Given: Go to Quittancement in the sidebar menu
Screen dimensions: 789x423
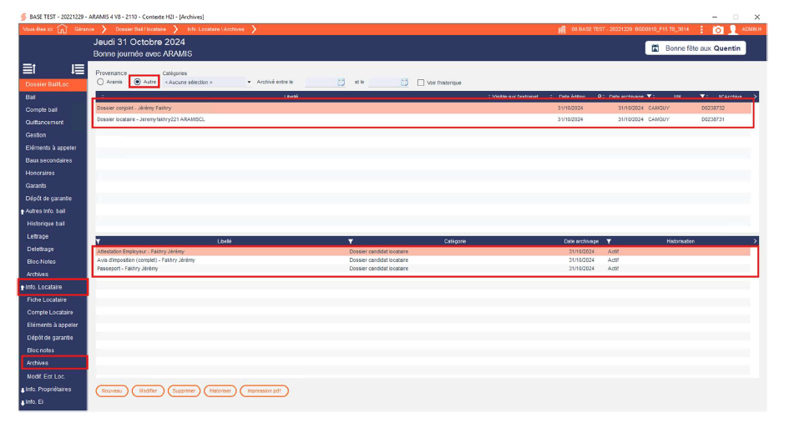Looking at the screenshot, I should pos(44,123).
